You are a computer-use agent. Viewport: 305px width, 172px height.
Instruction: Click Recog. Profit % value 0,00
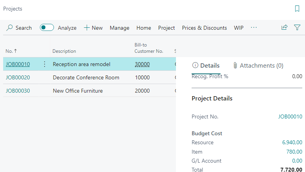pos(297,76)
